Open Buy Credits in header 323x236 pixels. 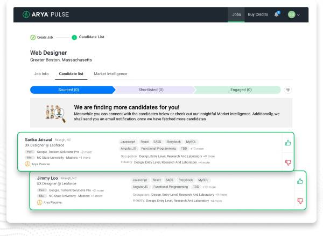coord(258,14)
